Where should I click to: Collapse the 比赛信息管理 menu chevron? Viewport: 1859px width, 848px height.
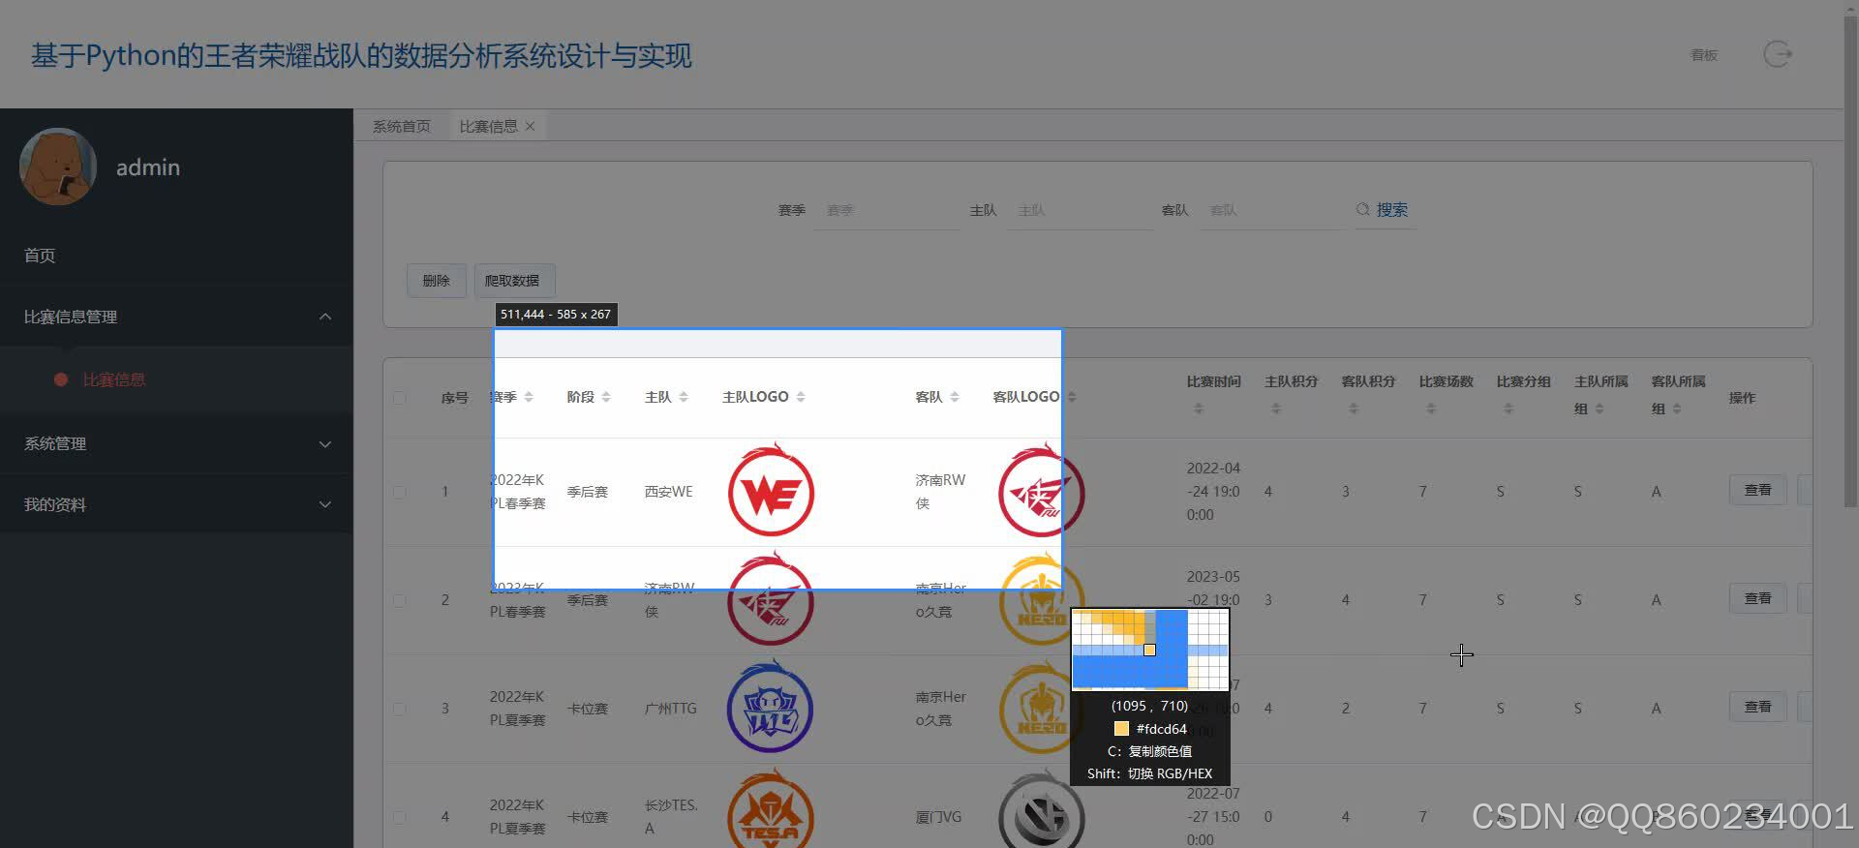tap(325, 317)
